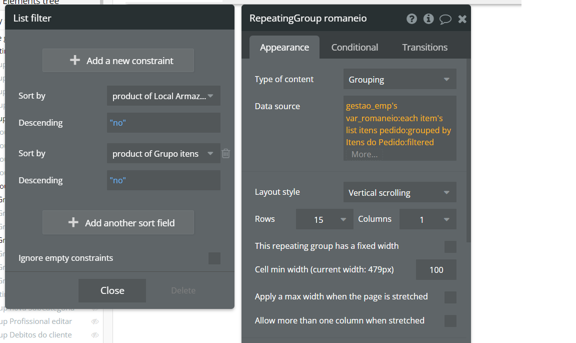Open the 'product of Local Armaz' sort dropdown
The image size is (576, 343).
(x=163, y=96)
